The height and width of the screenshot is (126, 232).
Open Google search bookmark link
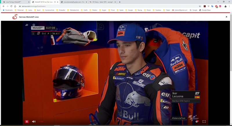point(193,10)
